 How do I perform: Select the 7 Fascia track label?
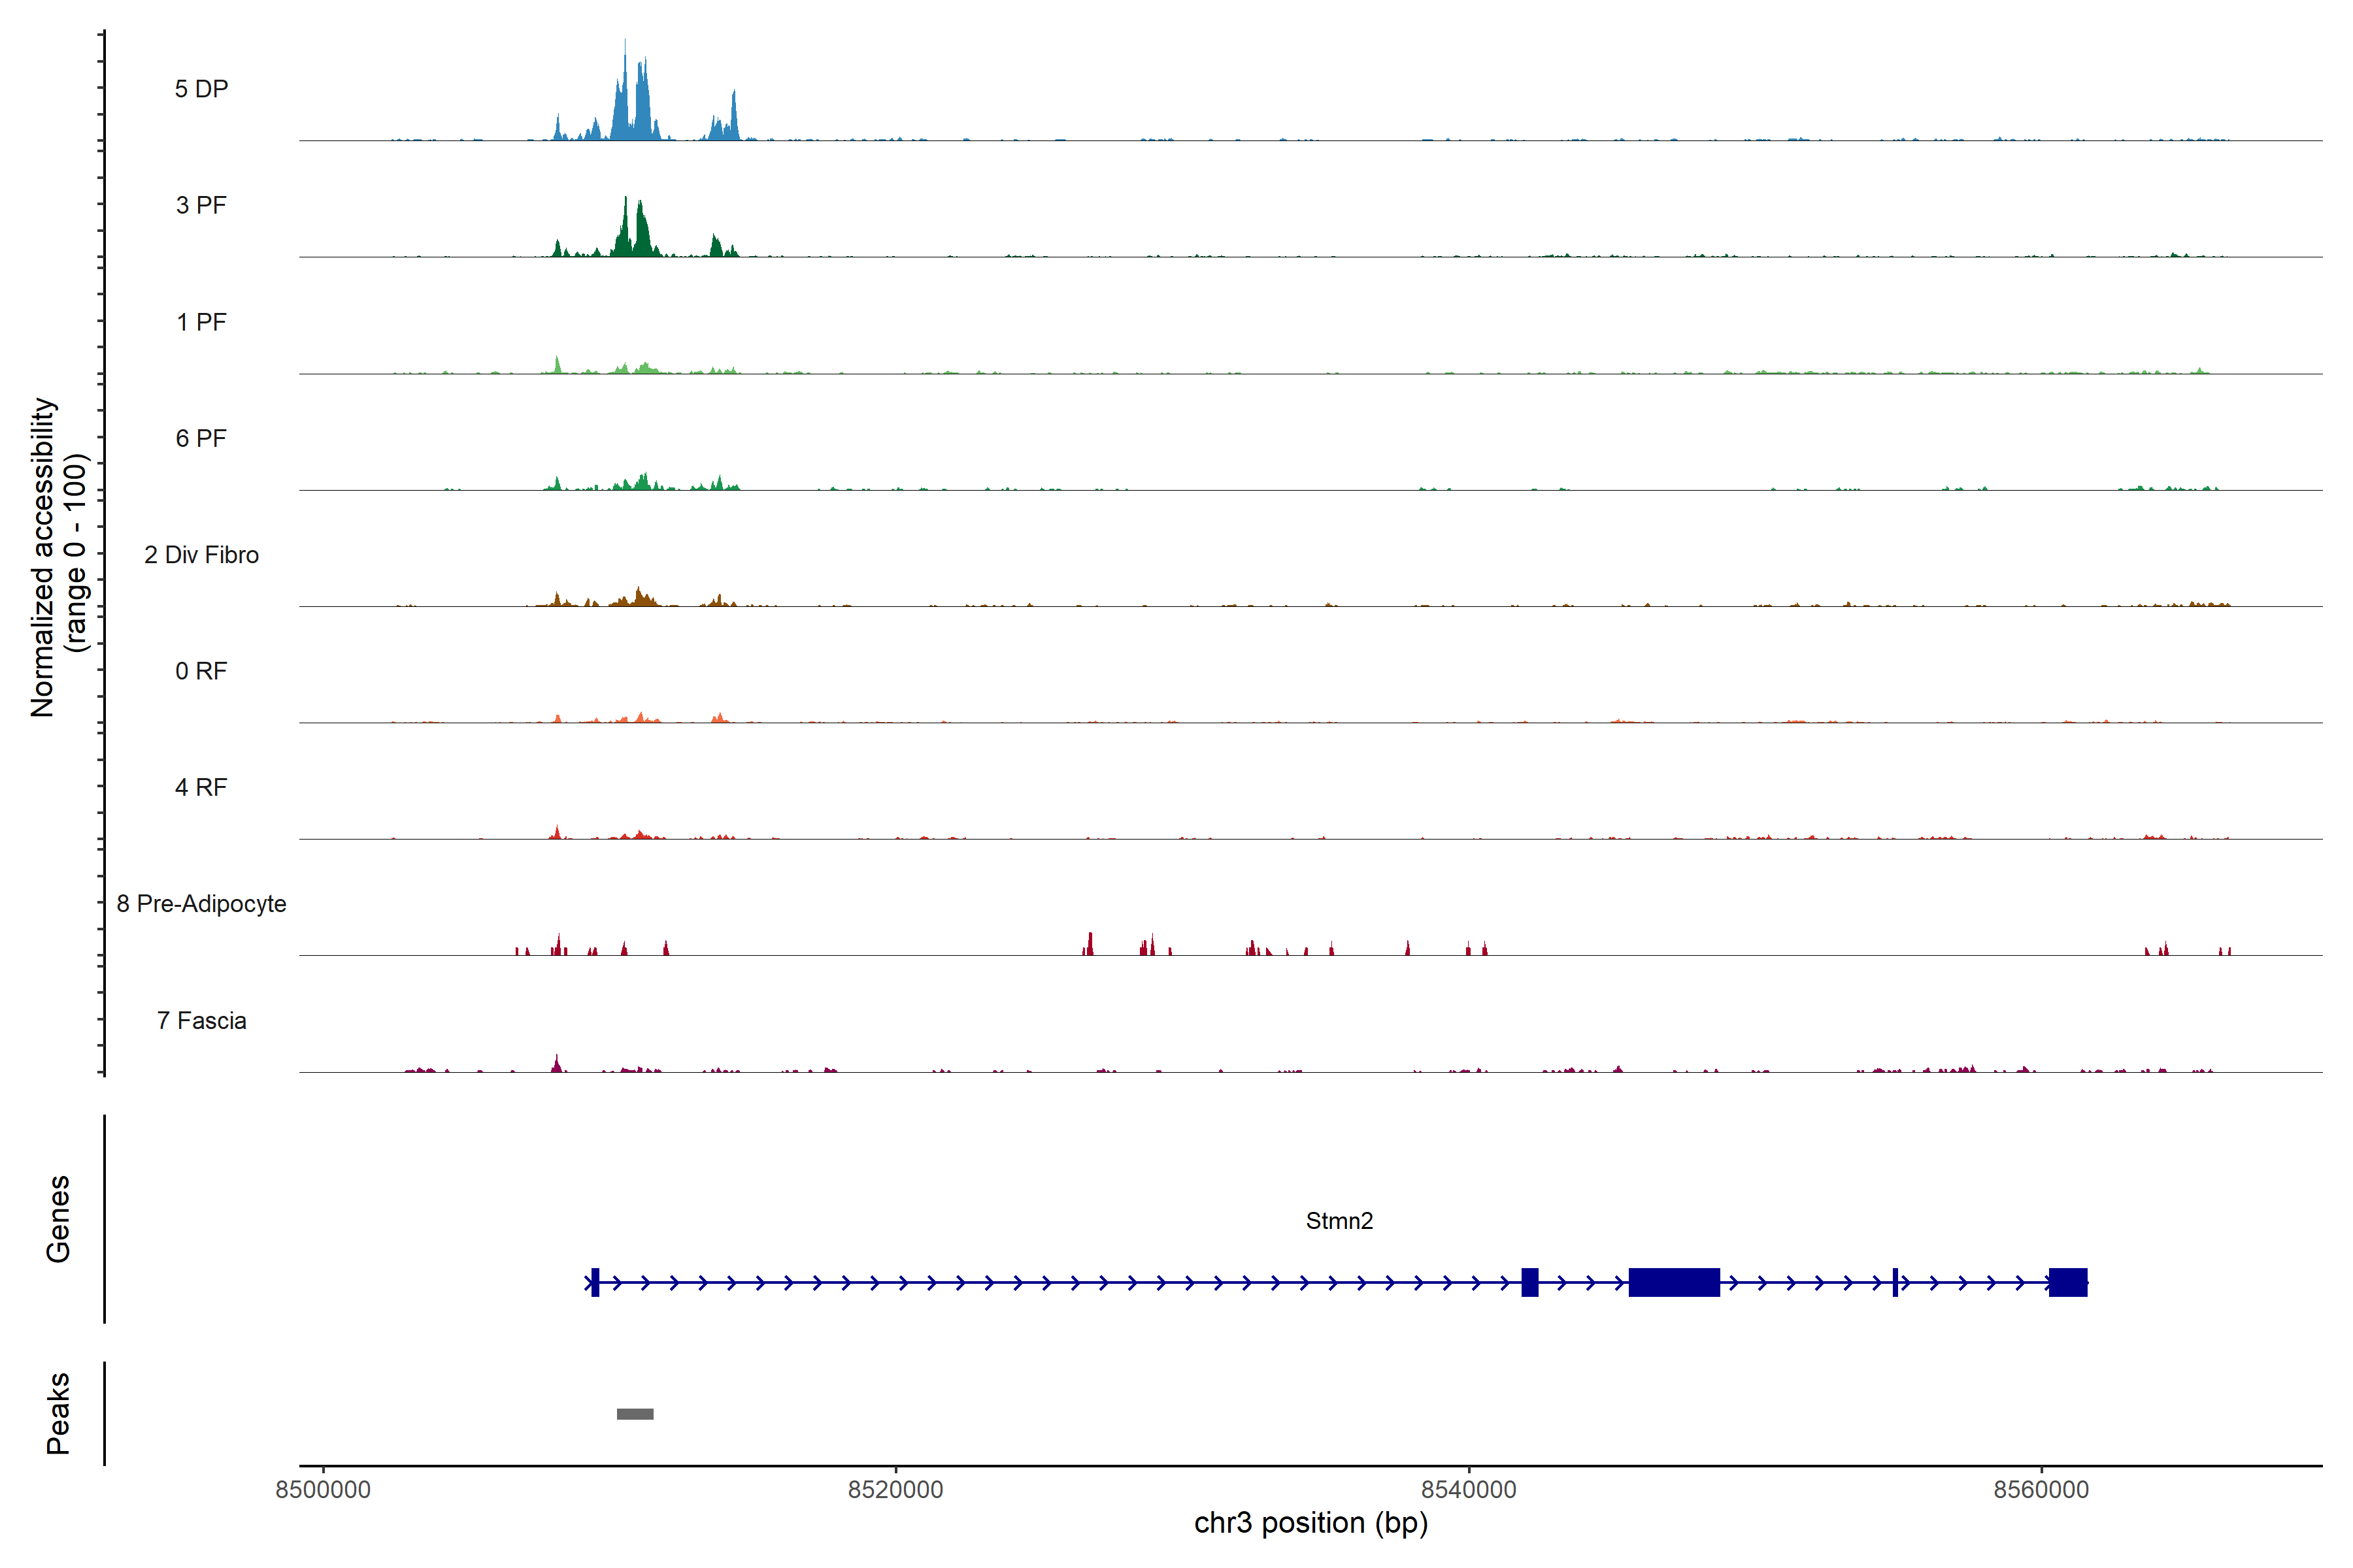(x=201, y=1020)
